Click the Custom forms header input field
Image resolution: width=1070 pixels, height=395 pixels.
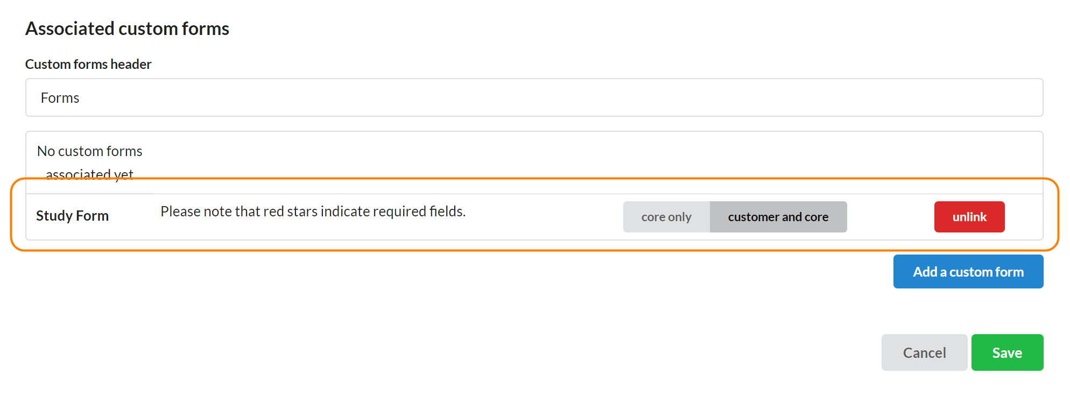(x=534, y=97)
